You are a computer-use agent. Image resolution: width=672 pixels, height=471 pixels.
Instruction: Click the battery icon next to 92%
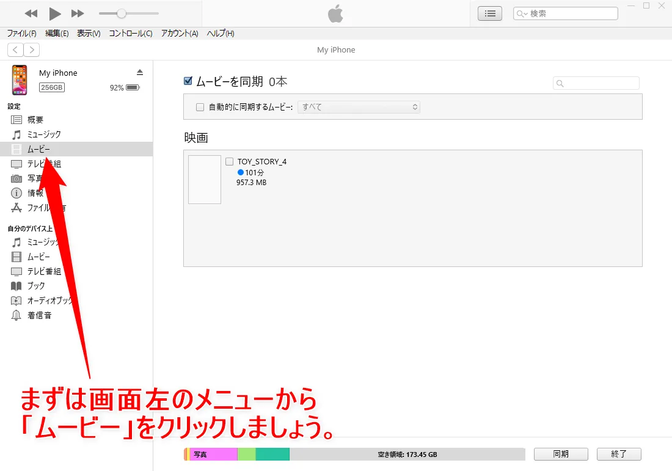click(x=133, y=87)
